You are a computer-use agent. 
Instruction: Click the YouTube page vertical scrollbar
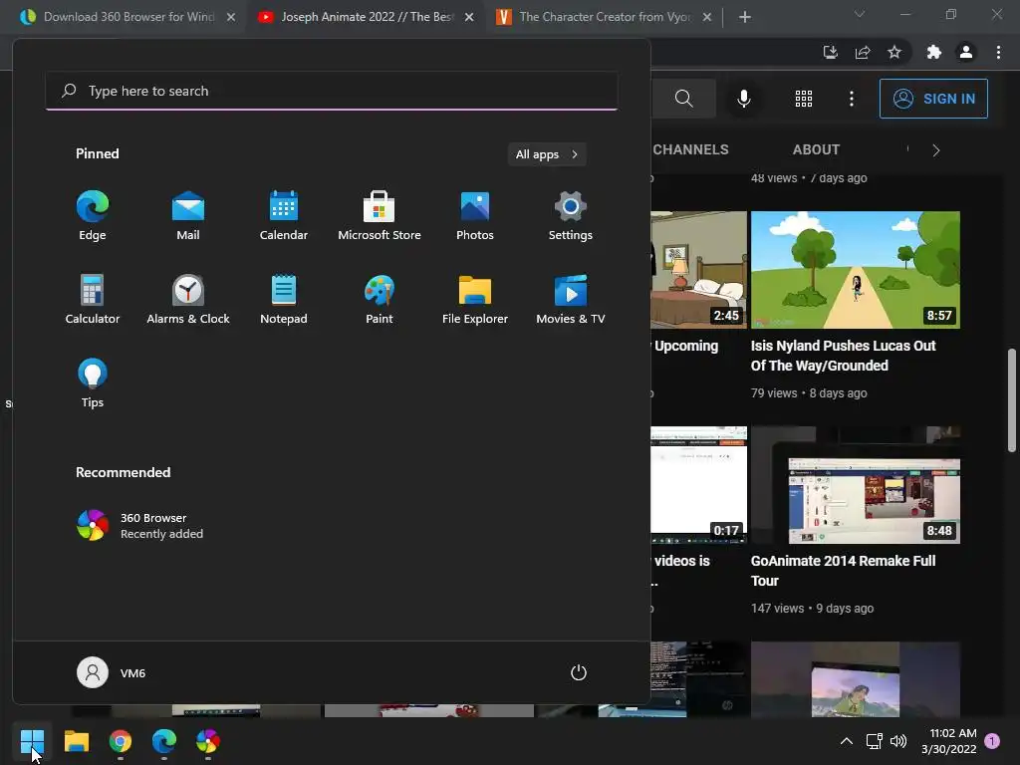click(x=1012, y=400)
